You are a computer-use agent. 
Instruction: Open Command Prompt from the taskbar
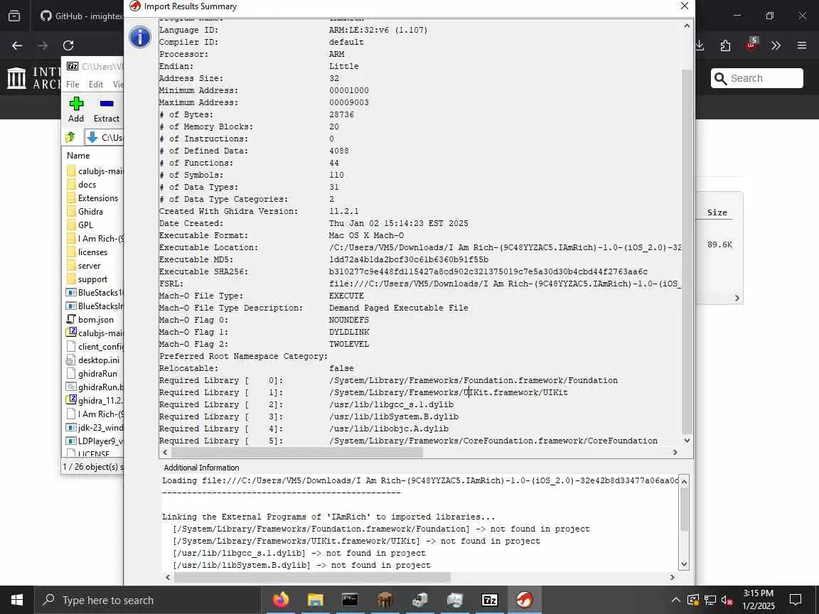[x=350, y=600]
